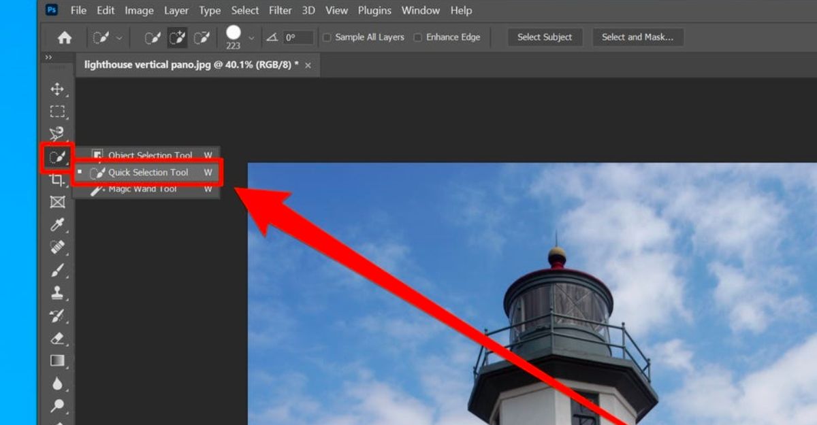Select the Brush tool

(x=57, y=271)
